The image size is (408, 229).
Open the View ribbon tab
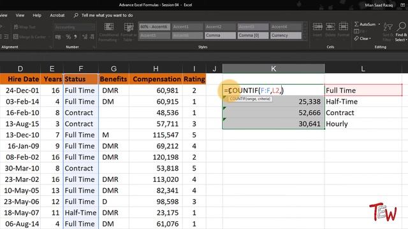coord(20,15)
